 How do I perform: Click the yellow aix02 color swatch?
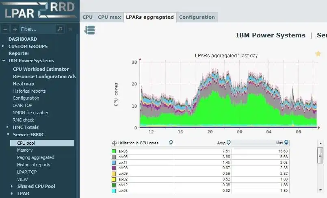114,179
